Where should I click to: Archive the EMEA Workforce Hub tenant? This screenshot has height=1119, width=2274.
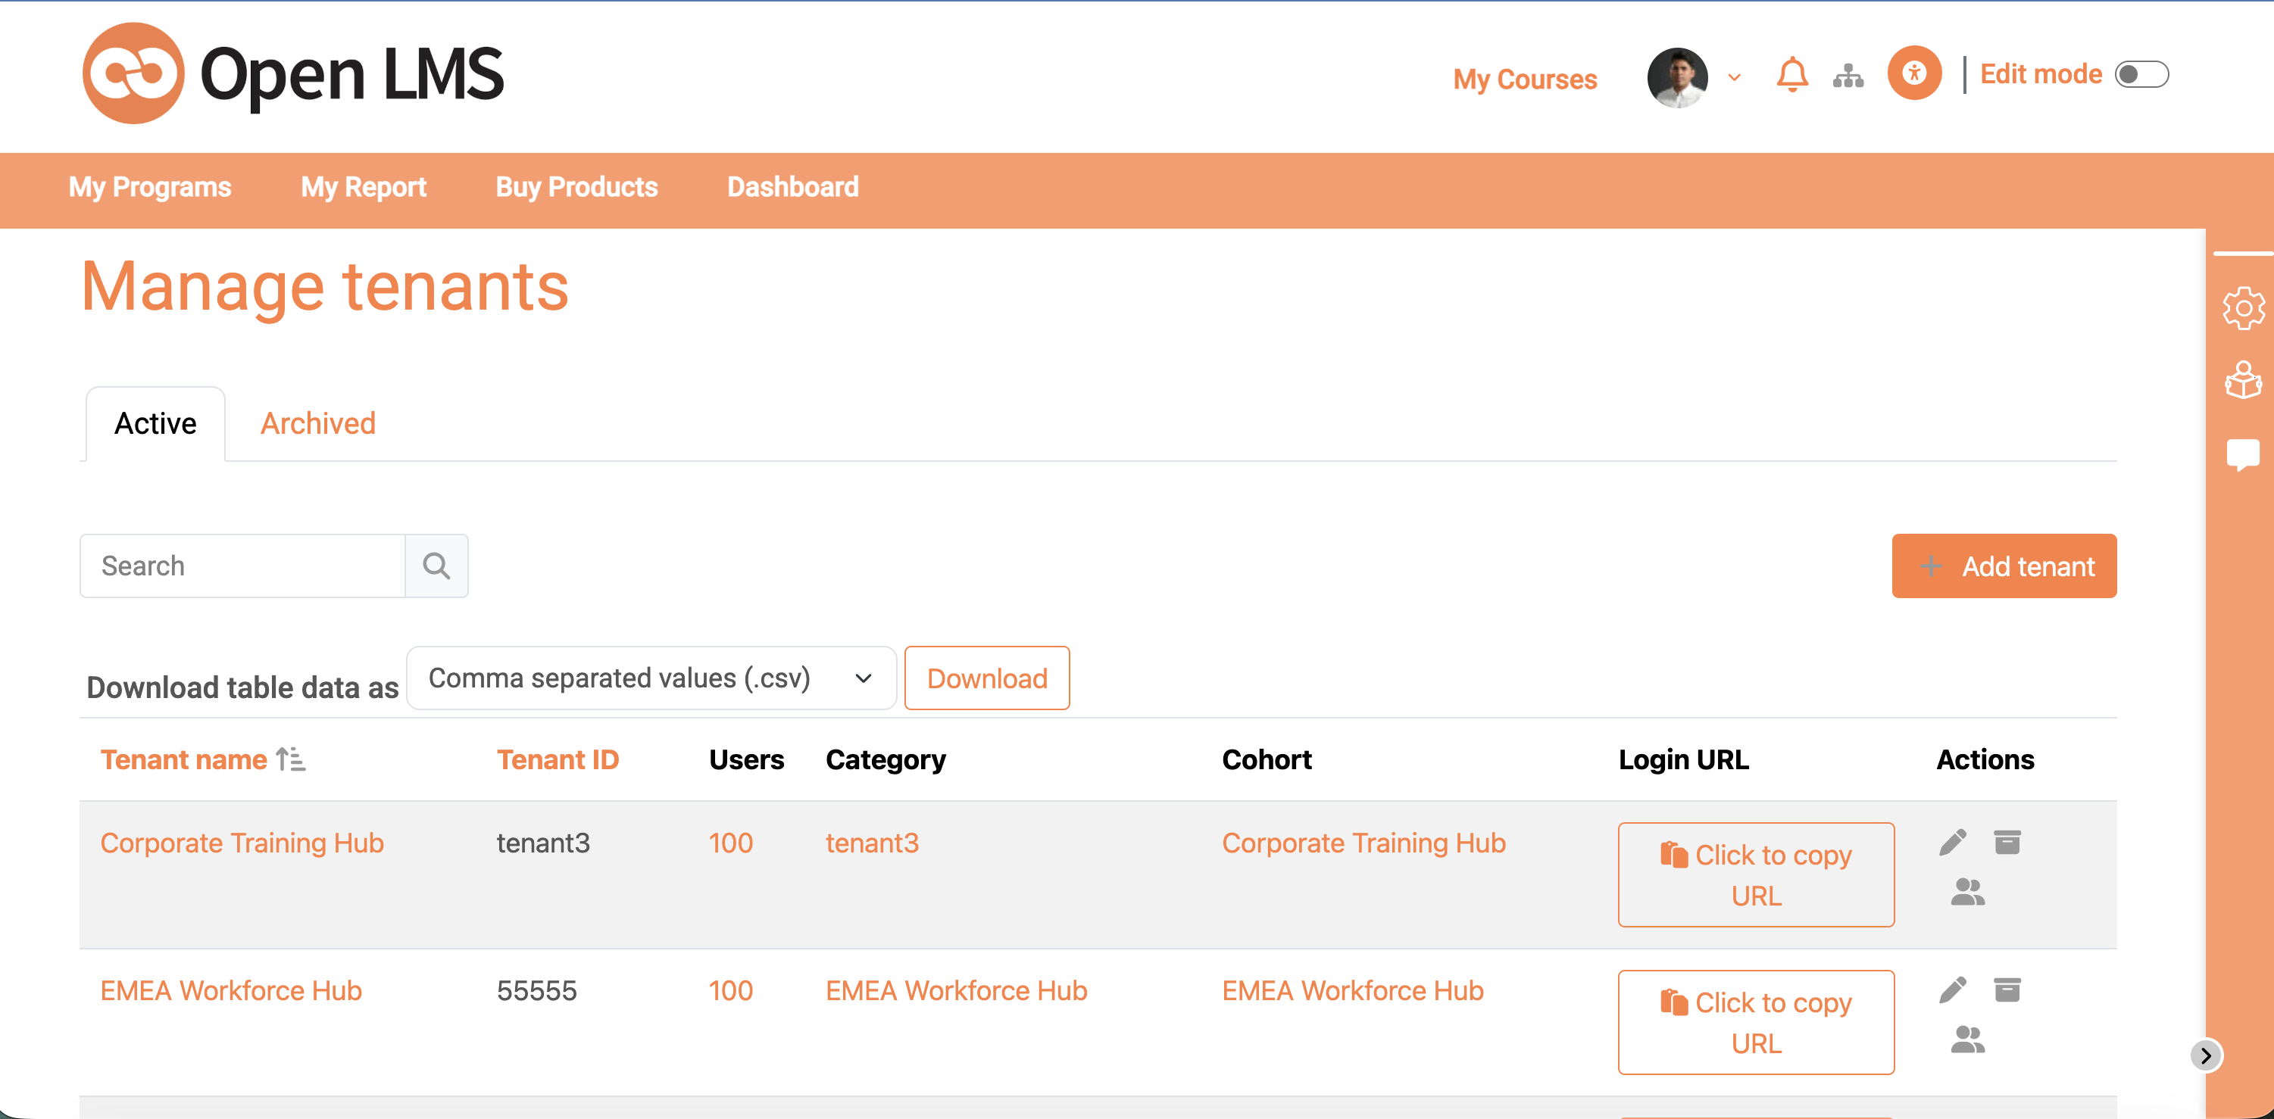(2007, 990)
